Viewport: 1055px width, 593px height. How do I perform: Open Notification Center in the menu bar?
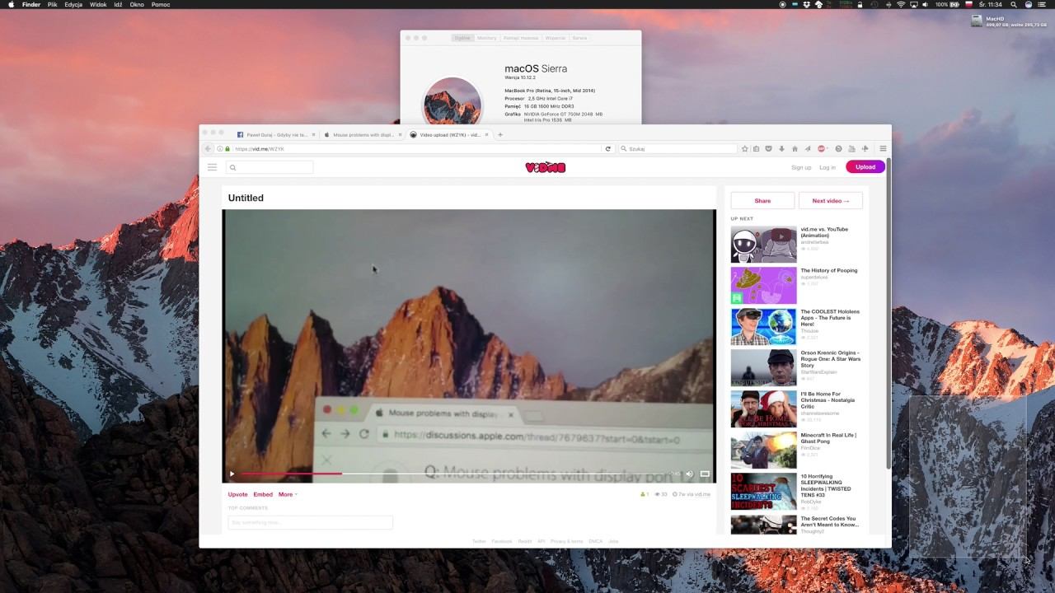[x=1044, y=4]
